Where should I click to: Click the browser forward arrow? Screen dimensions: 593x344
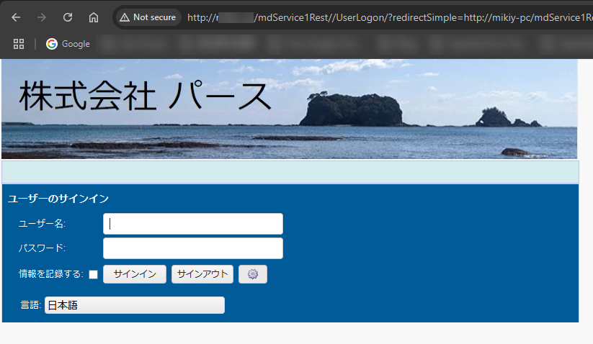click(42, 17)
